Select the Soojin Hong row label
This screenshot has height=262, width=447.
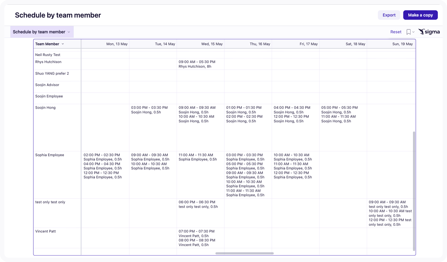pyautogui.click(x=45, y=107)
